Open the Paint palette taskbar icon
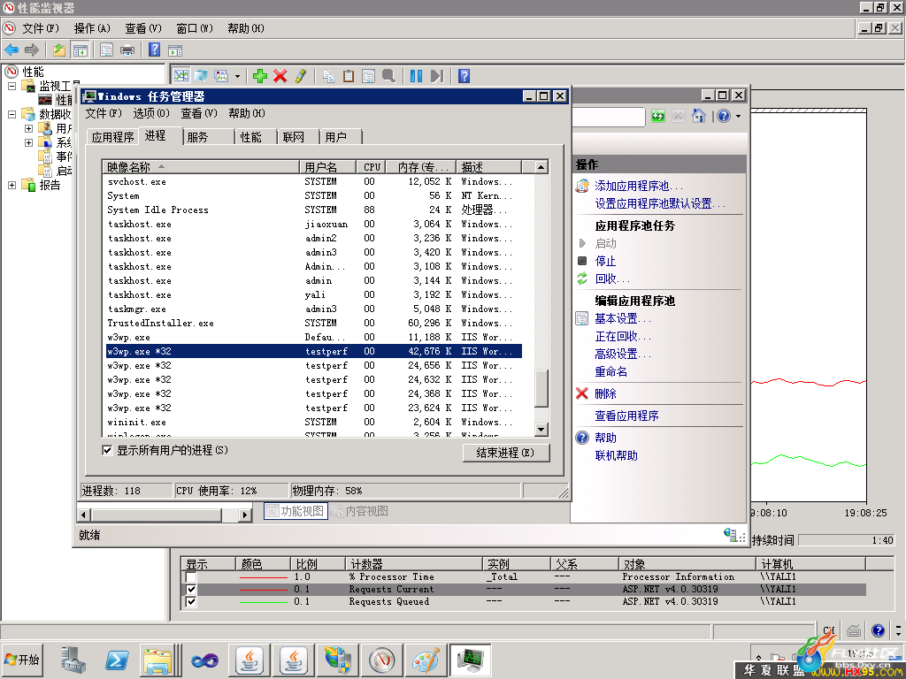This screenshot has height=679, width=906. 426,660
